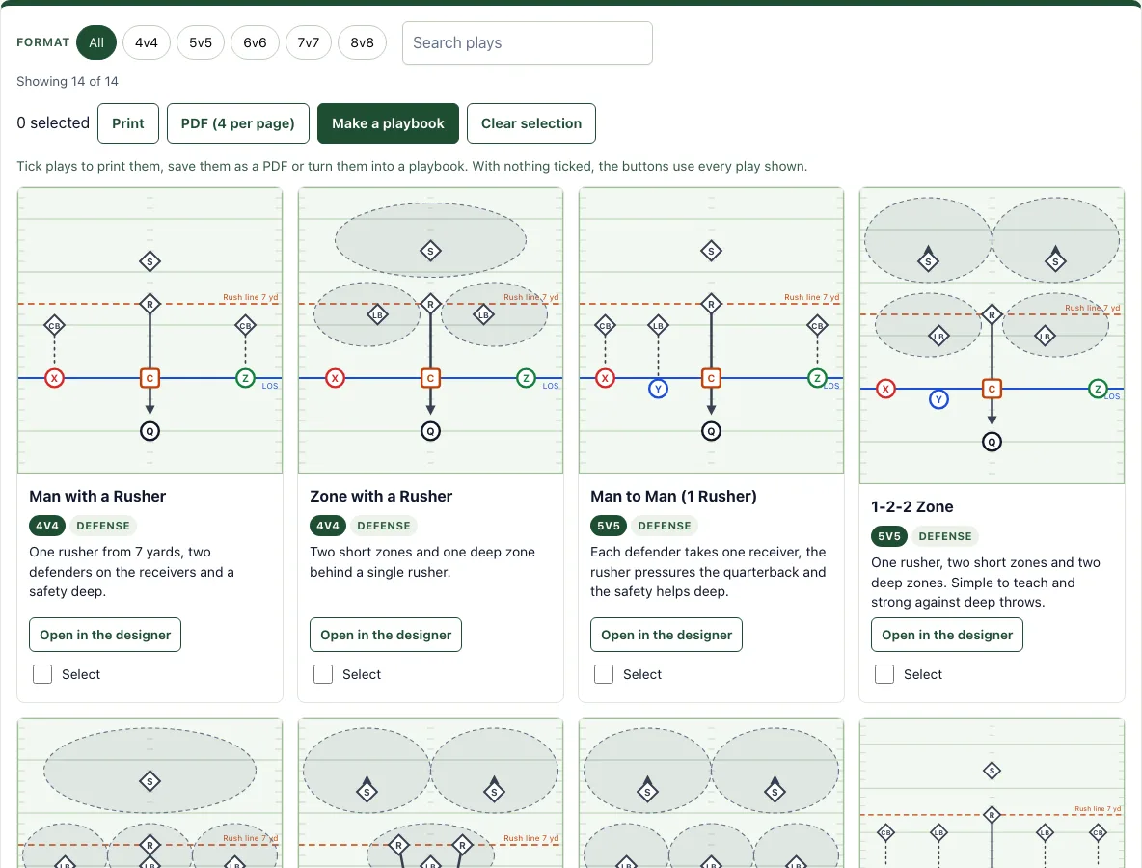Click safety S marker in Man with a Rusher

150,261
